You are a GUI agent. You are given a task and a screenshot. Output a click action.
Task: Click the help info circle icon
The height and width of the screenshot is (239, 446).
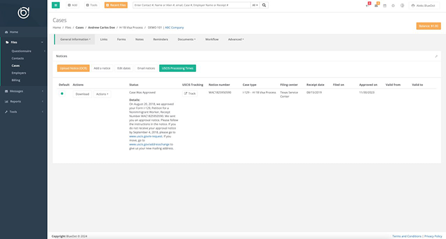point(402,5)
